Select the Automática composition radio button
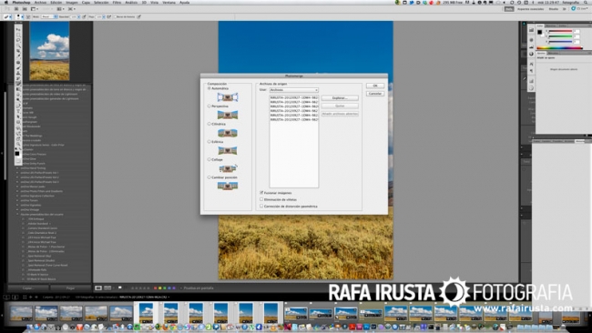 coord(209,88)
